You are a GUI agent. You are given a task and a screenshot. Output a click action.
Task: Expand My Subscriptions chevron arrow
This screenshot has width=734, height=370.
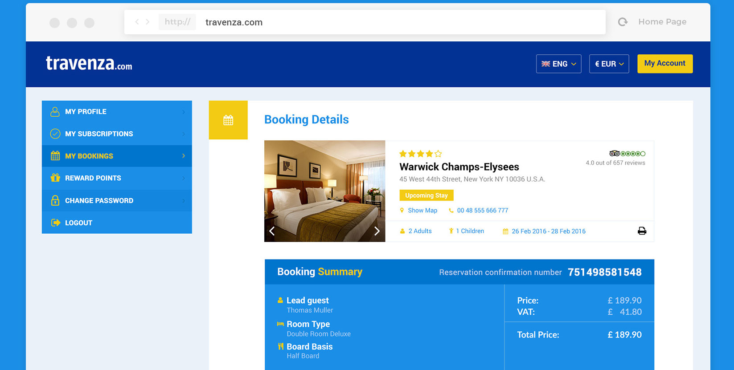pyautogui.click(x=183, y=134)
